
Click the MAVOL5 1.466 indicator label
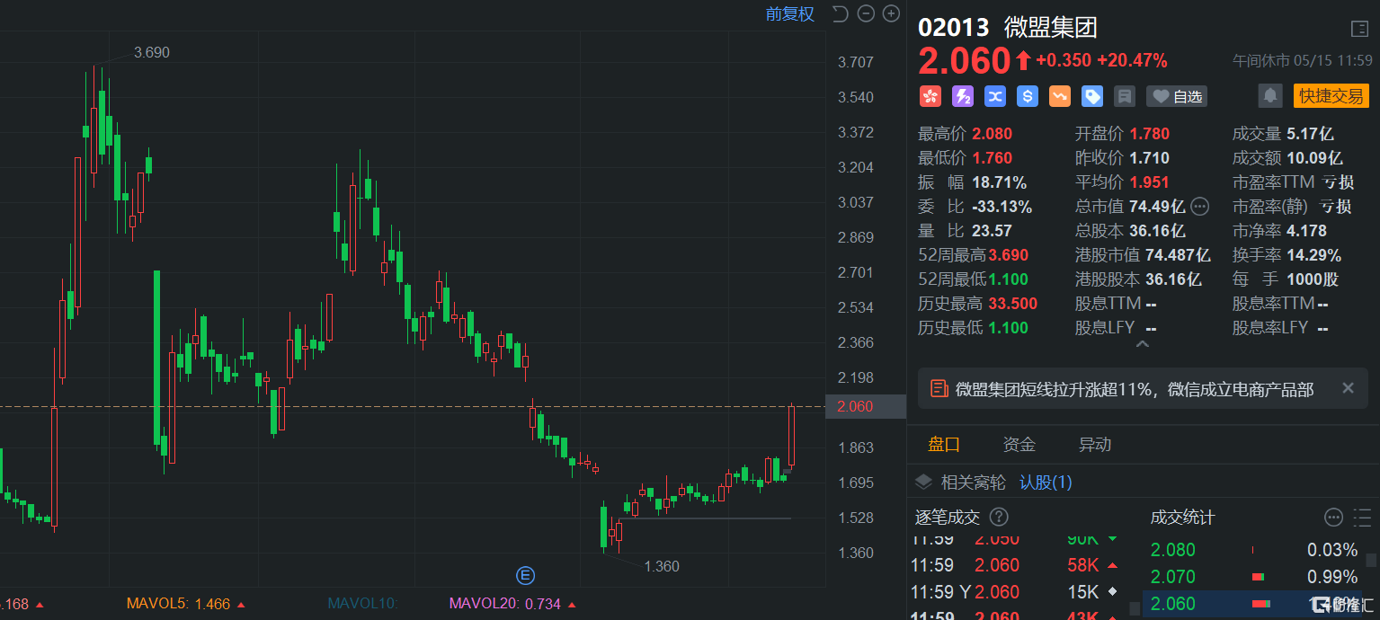(x=186, y=604)
